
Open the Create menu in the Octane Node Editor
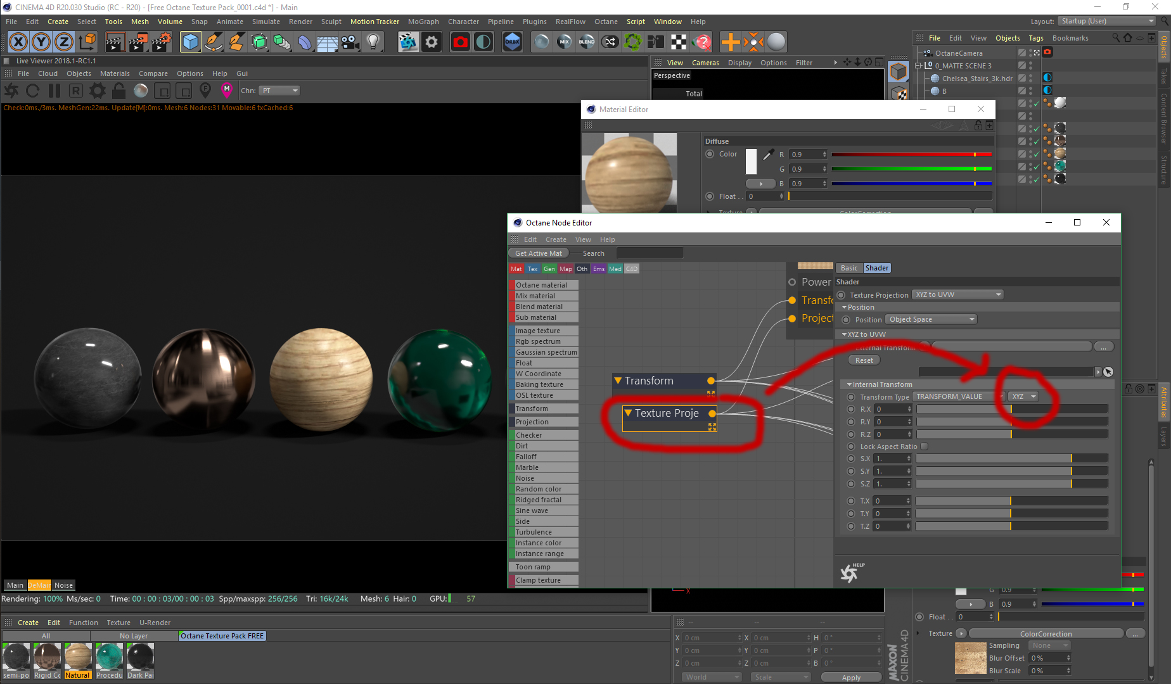(556, 239)
